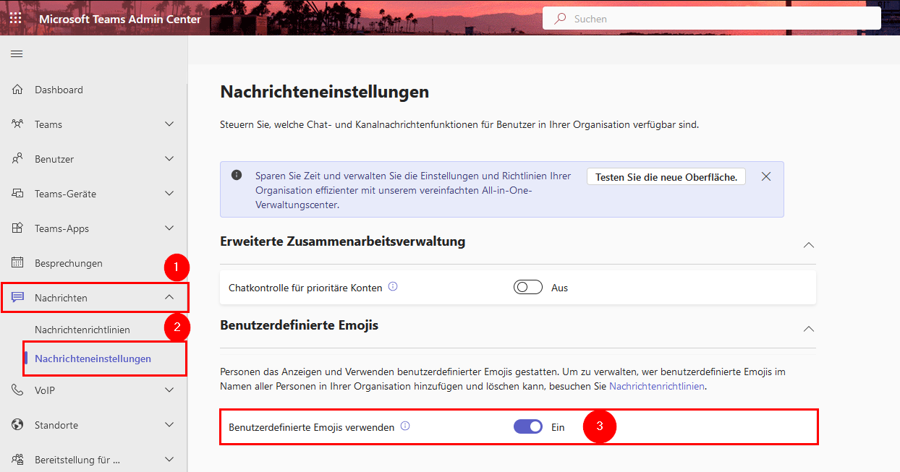
Task: Expand the Standorte section chevron
Action: click(x=169, y=425)
